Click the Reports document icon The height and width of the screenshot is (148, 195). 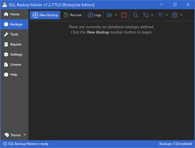(x=6, y=44)
